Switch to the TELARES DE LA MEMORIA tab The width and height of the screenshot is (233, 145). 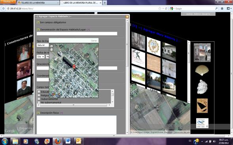[x=38, y=3]
